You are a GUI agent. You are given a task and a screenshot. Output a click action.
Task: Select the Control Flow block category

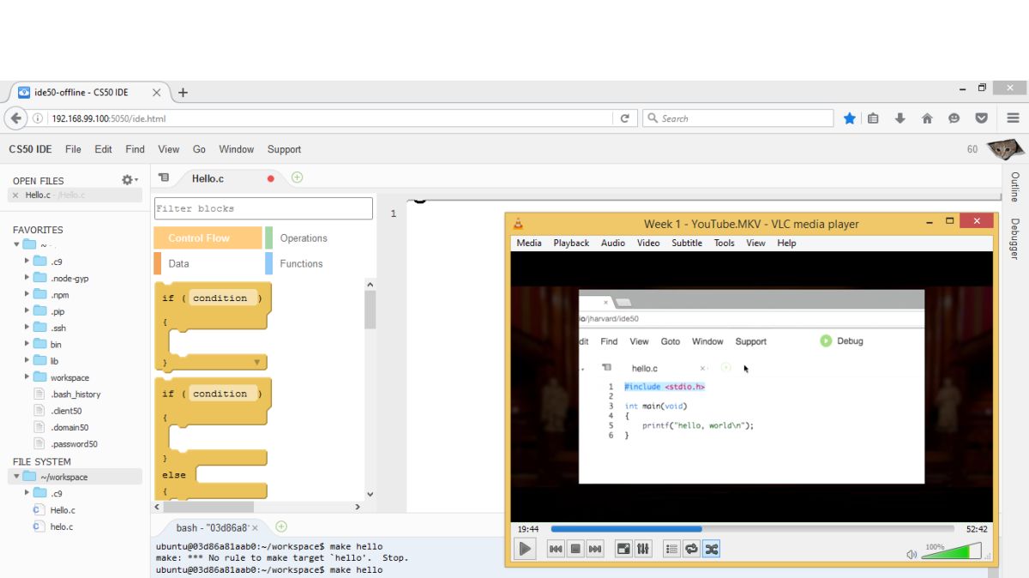208,238
